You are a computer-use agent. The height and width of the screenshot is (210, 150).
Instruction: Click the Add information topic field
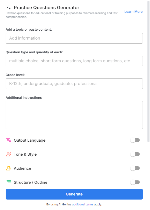[x=74, y=38]
